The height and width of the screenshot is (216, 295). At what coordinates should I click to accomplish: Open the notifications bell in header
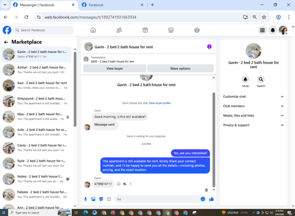click(x=273, y=30)
